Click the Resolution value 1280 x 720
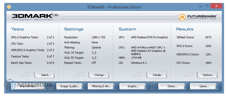The width and height of the screenshot is (228, 97). click(98, 37)
